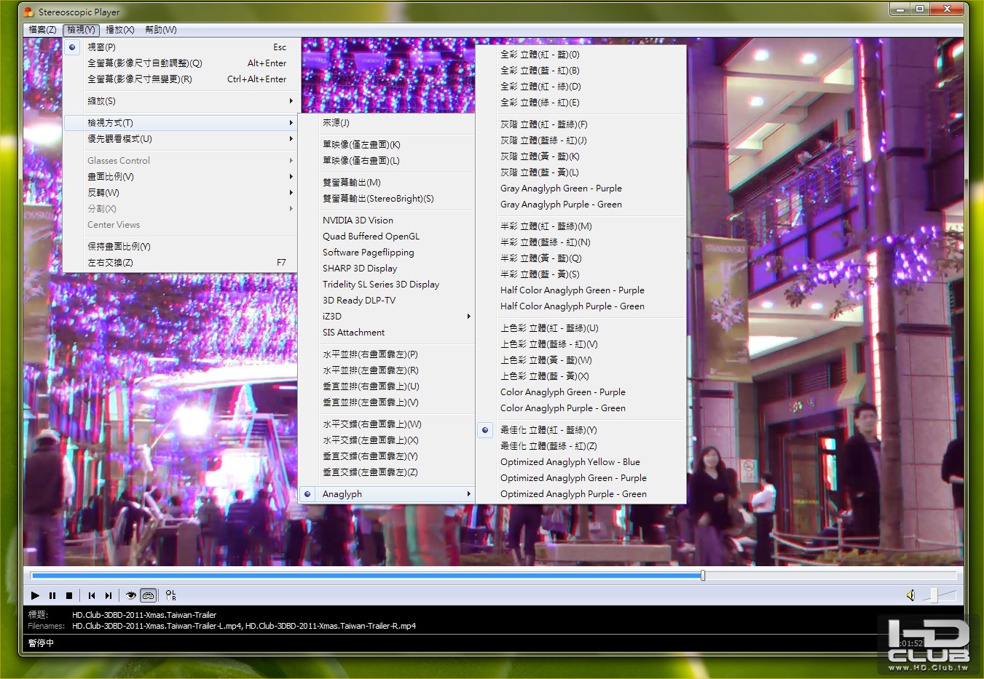This screenshot has width=984, height=679.
Task: Expand the 檢視方式(T) submenu
Action: click(x=180, y=123)
